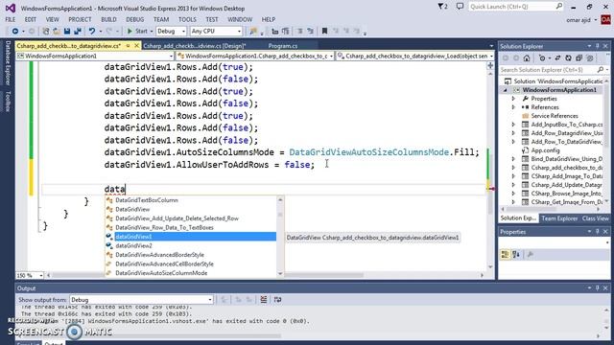Open the Toolbox side tab
Image resolution: width=614 pixels, height=345 pixels.
pyautogui.click(x=8, y=102)
